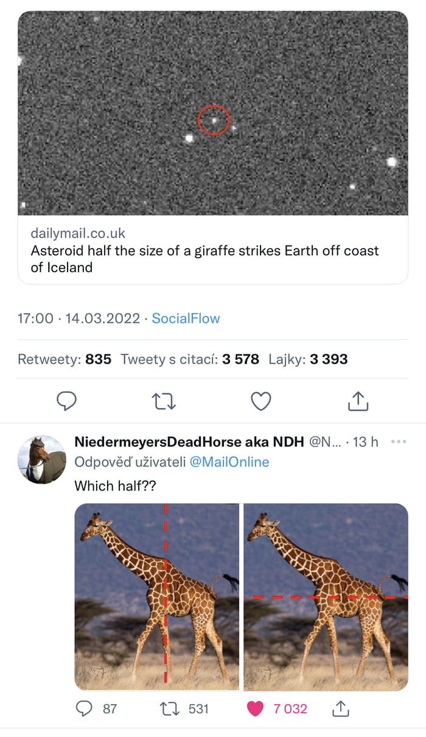Open the SocialFlow source link

[186, 318]
